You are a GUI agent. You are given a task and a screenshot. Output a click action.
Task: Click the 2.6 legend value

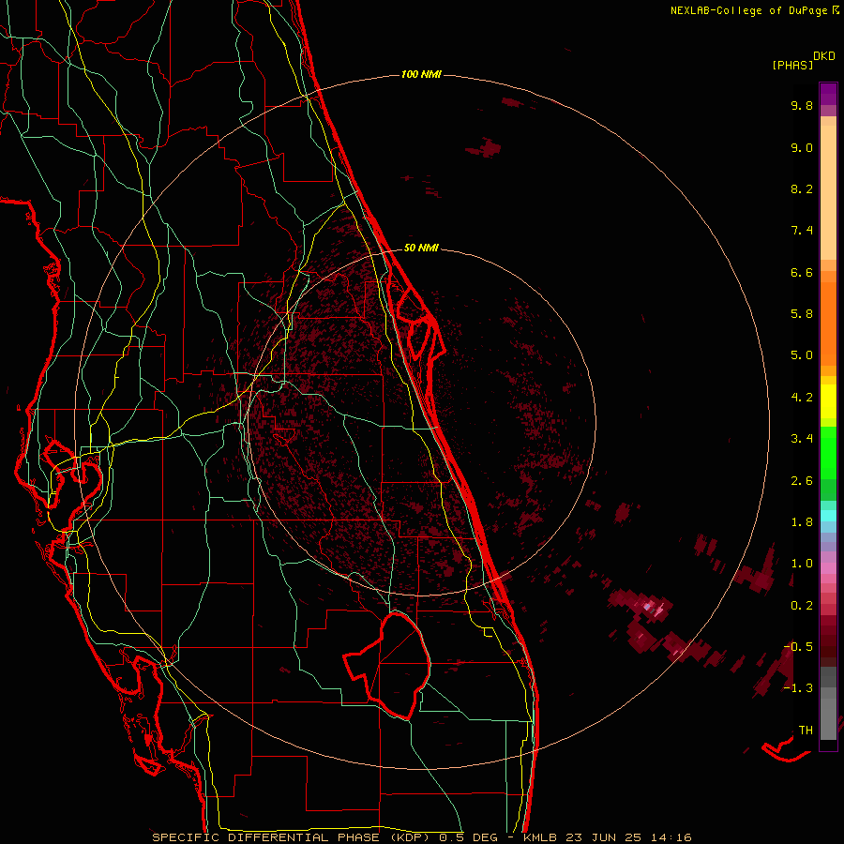802,481
